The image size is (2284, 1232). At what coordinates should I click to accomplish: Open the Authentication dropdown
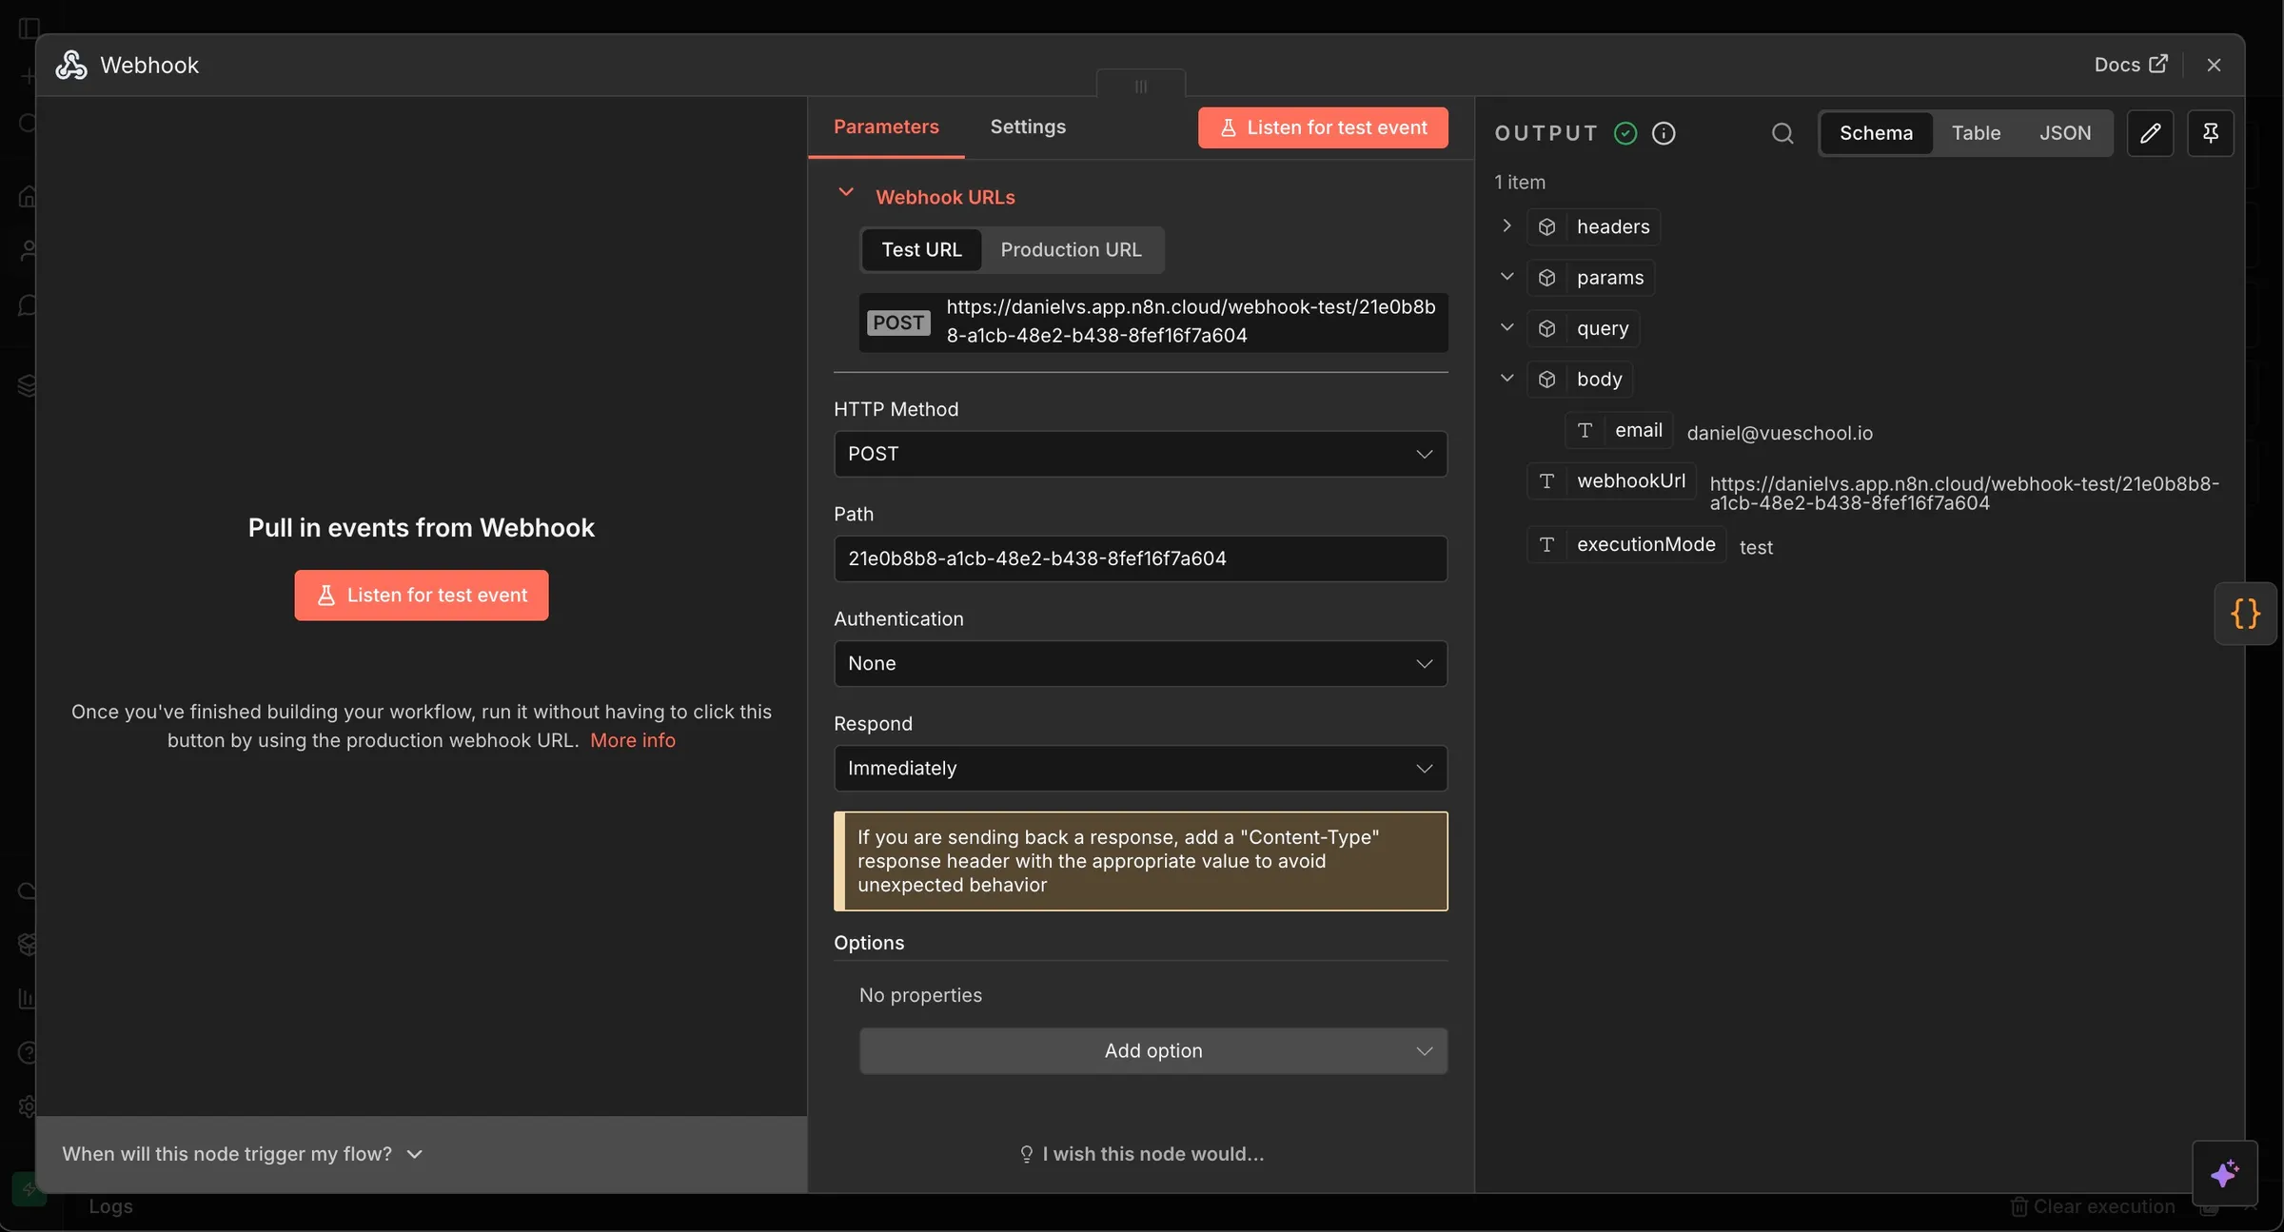[1140, 663]
